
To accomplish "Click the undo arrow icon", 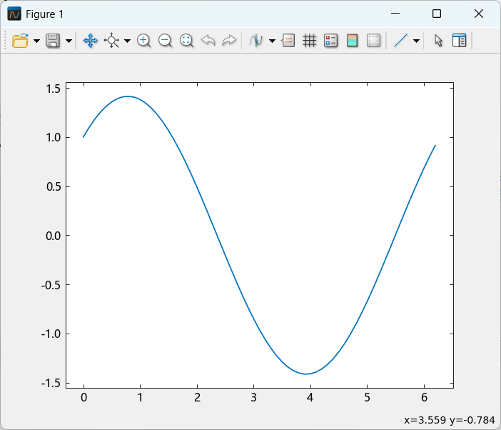I will coord(208,41).
